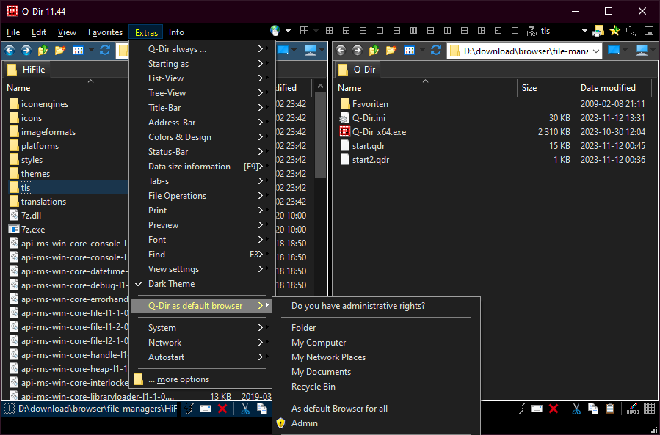The image size is (660, 435).
Task: Open the Favorites menu
Action: [105, 32]
